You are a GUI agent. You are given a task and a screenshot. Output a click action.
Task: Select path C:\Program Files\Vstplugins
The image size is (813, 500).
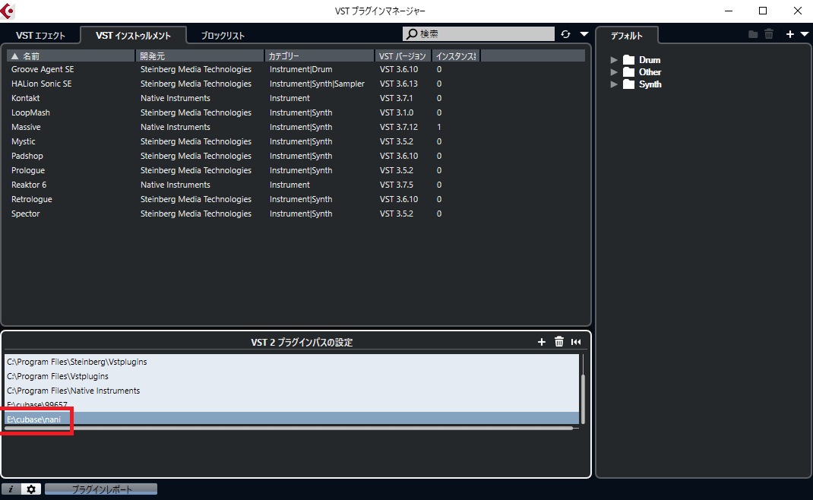[x=292, y=377]
